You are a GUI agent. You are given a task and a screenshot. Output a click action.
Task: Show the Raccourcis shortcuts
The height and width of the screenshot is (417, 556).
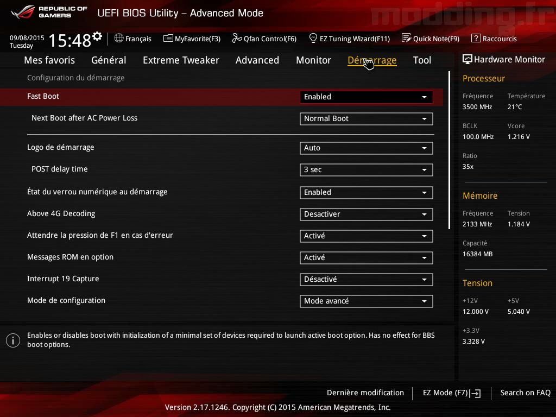494,39
